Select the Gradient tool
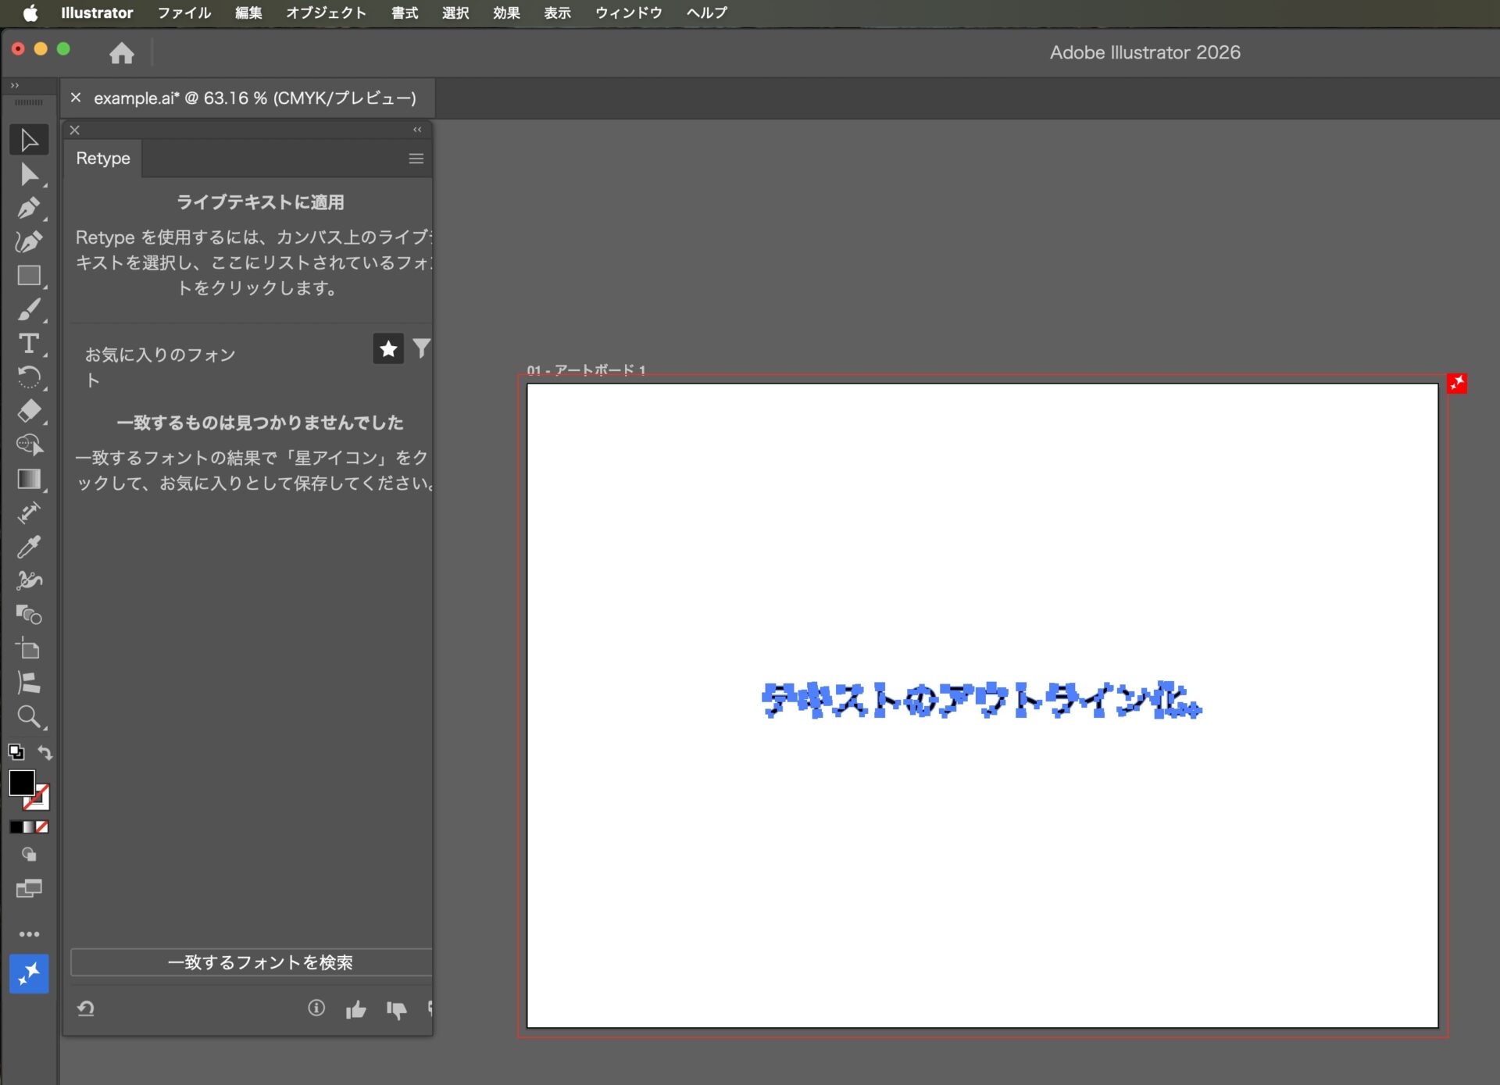This screenshot has width=1500, height=1085. [x=29, y=479]
